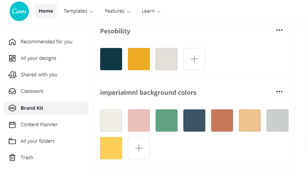The height and width of the screenshot is (170, 307).
Task: Open the Home tab
Action: point(46,11)
